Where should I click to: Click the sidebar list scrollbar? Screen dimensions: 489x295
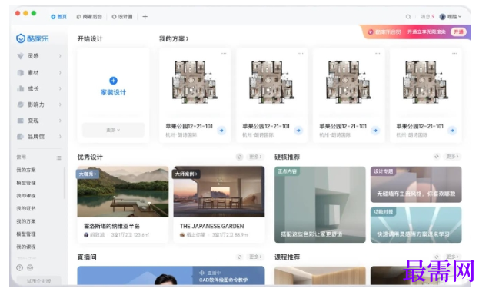coord(65,183)
